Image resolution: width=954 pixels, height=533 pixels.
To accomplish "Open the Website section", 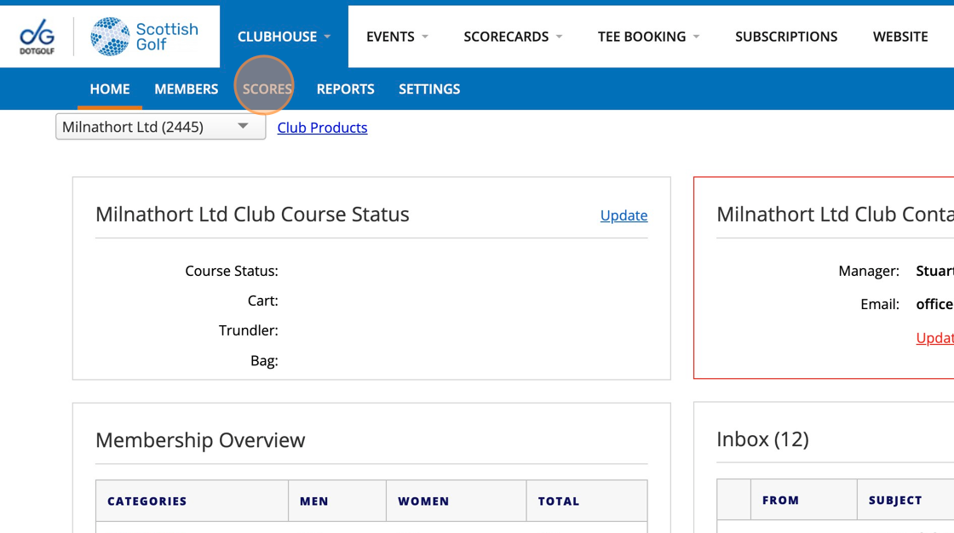I will pos(900,37).
